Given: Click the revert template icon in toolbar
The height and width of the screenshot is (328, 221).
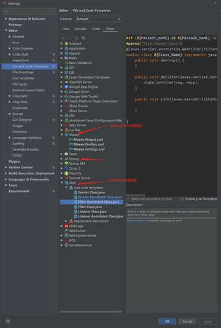Looking at the screenshot, I should tap(83, 38).
